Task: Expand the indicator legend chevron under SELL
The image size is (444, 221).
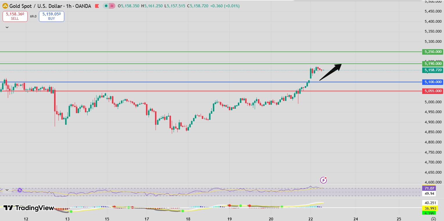Action: pyautogui.click(x=7, y=27)
